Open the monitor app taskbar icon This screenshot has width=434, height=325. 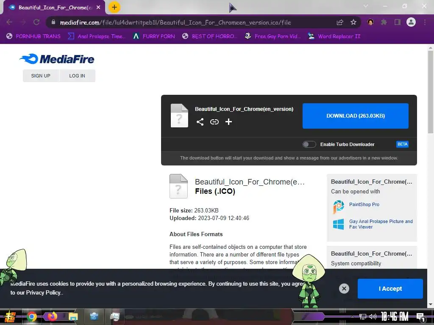point(114,316)
